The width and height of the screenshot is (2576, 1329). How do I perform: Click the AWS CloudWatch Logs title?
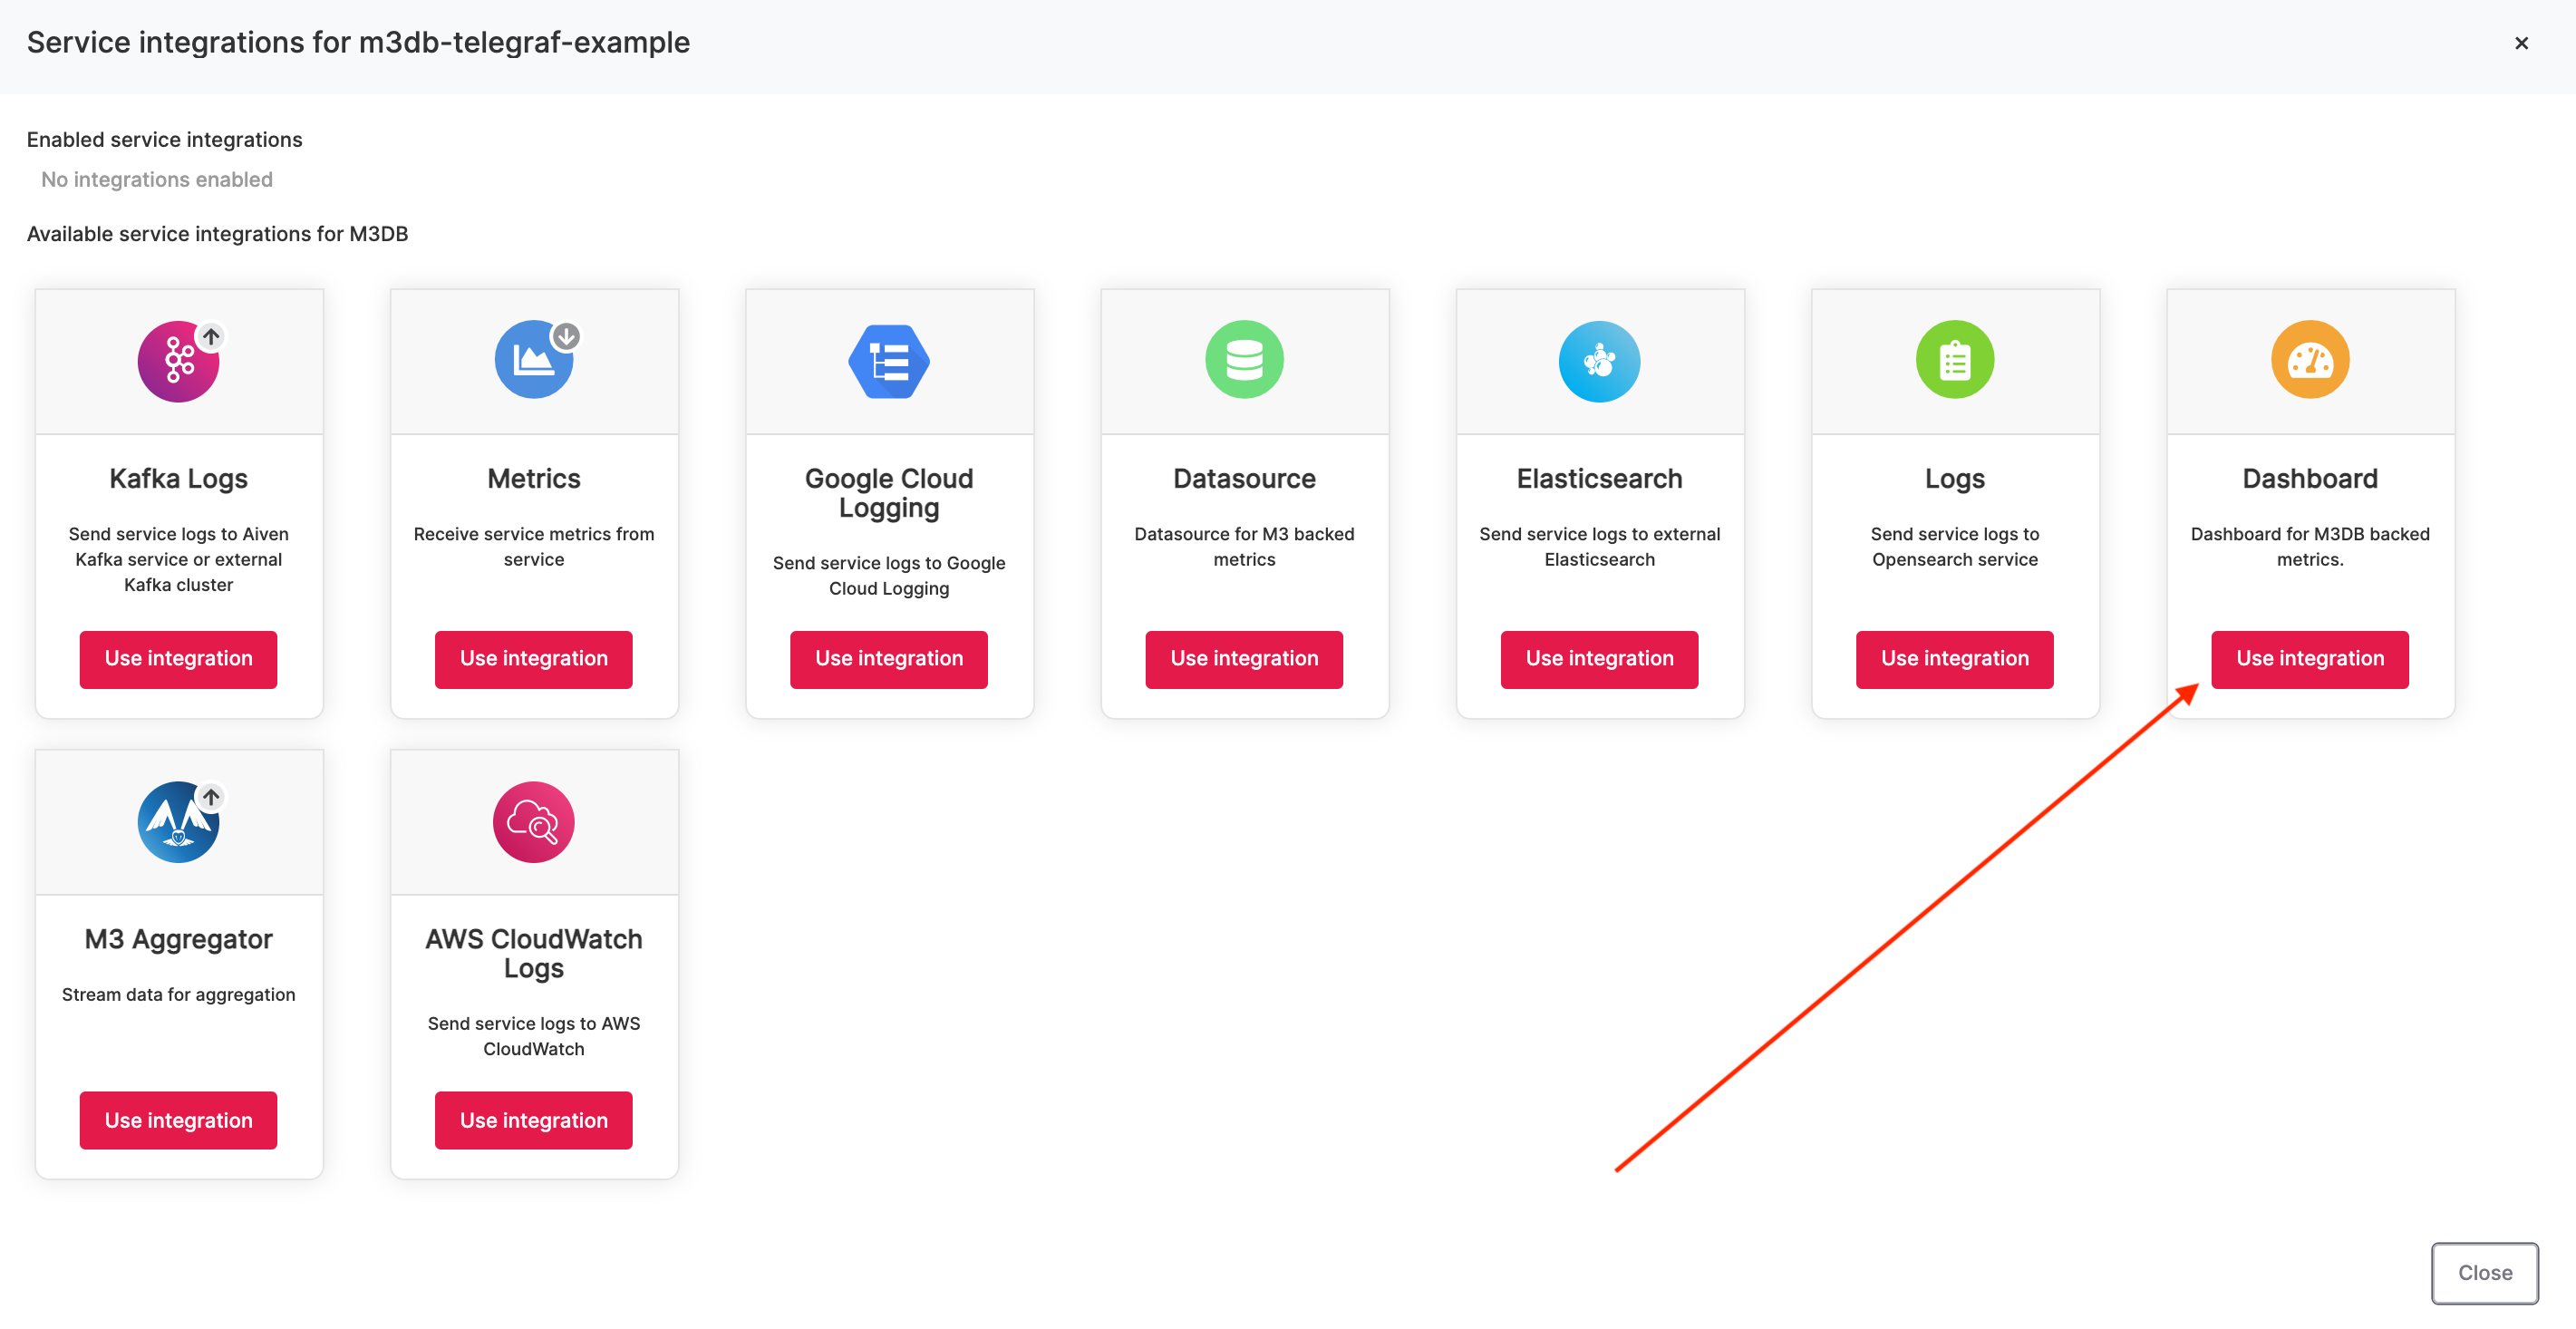tap(534, 954)
